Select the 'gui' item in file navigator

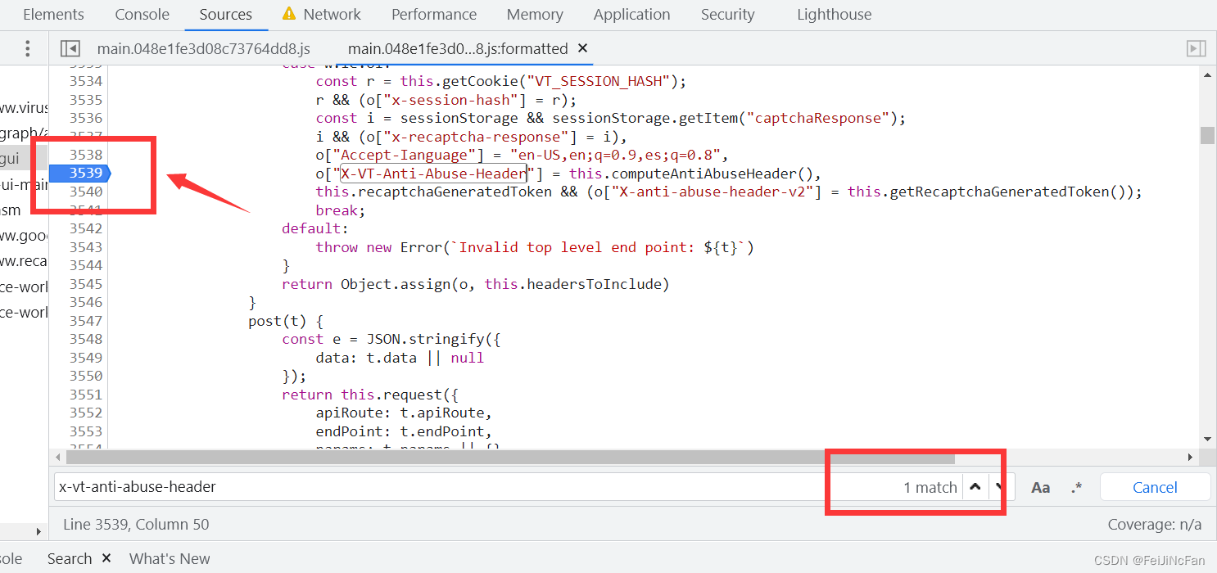(10, 158)
